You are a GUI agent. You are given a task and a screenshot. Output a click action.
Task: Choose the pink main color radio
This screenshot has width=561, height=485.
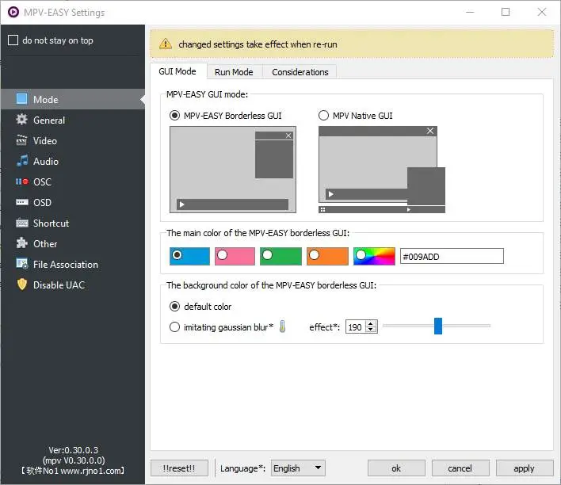tap(222, 254)
